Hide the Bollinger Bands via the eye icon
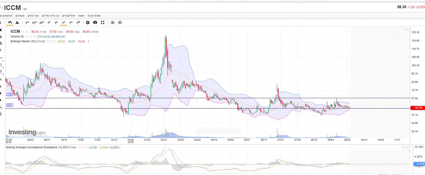The height and width of the screenshot is (175, 425). click(47, 42)
